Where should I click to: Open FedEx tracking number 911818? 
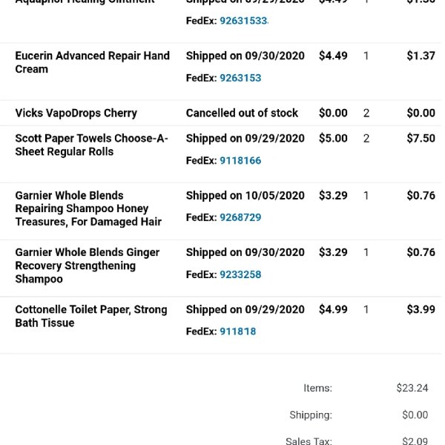click(x=238, y=332)
